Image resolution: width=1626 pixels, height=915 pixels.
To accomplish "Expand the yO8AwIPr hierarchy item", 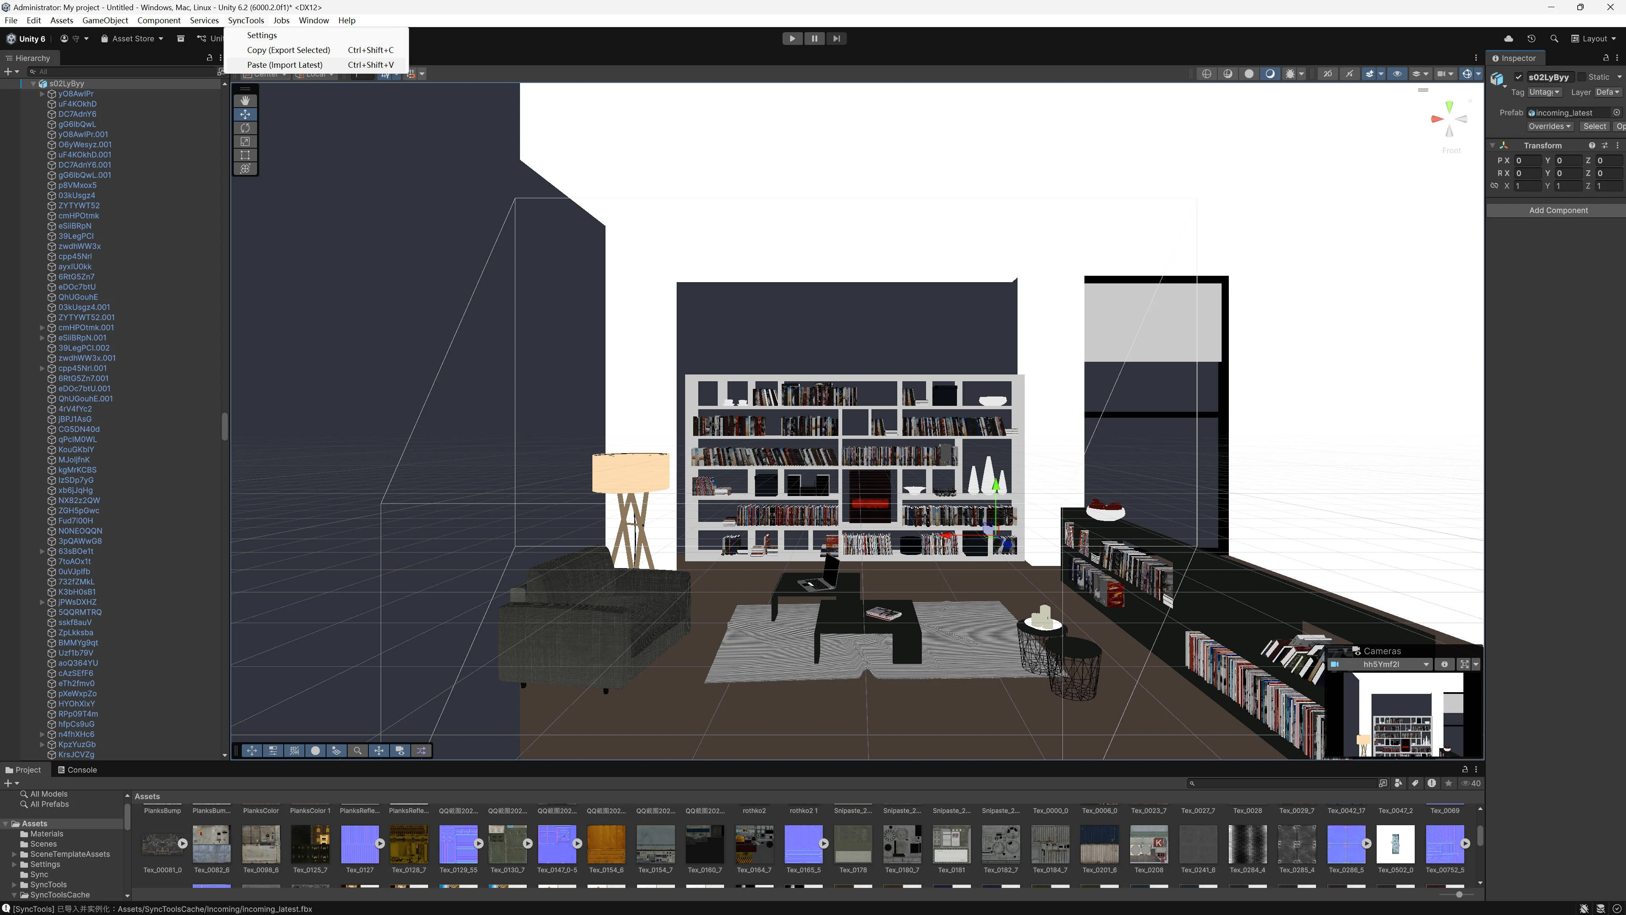I will coord(42,94).
